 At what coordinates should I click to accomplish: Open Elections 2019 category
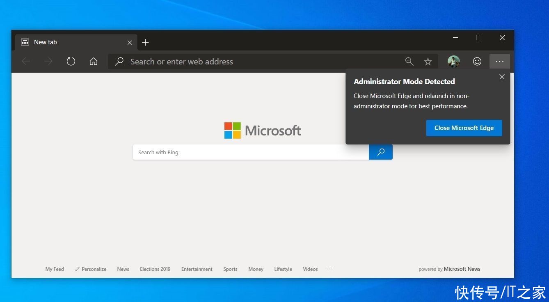point(155,269)
